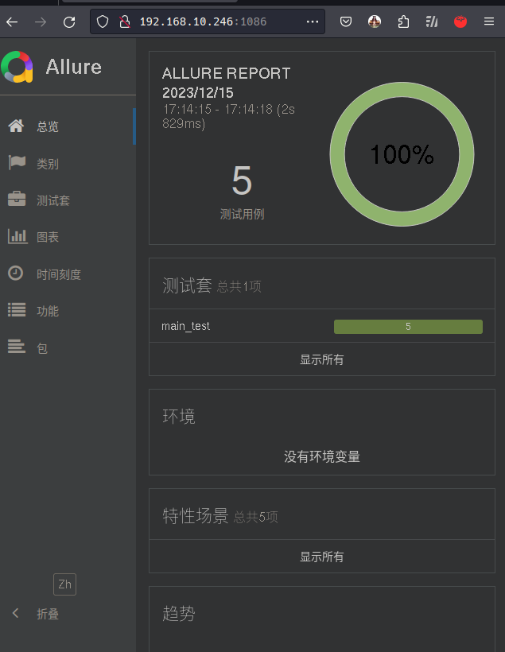Open the main_test suite row

tap(322, 326)
